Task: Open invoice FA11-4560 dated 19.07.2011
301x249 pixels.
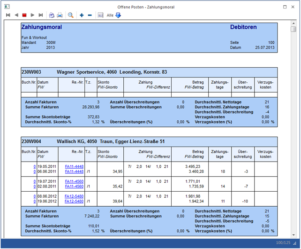Action: (x=74, y=181)
